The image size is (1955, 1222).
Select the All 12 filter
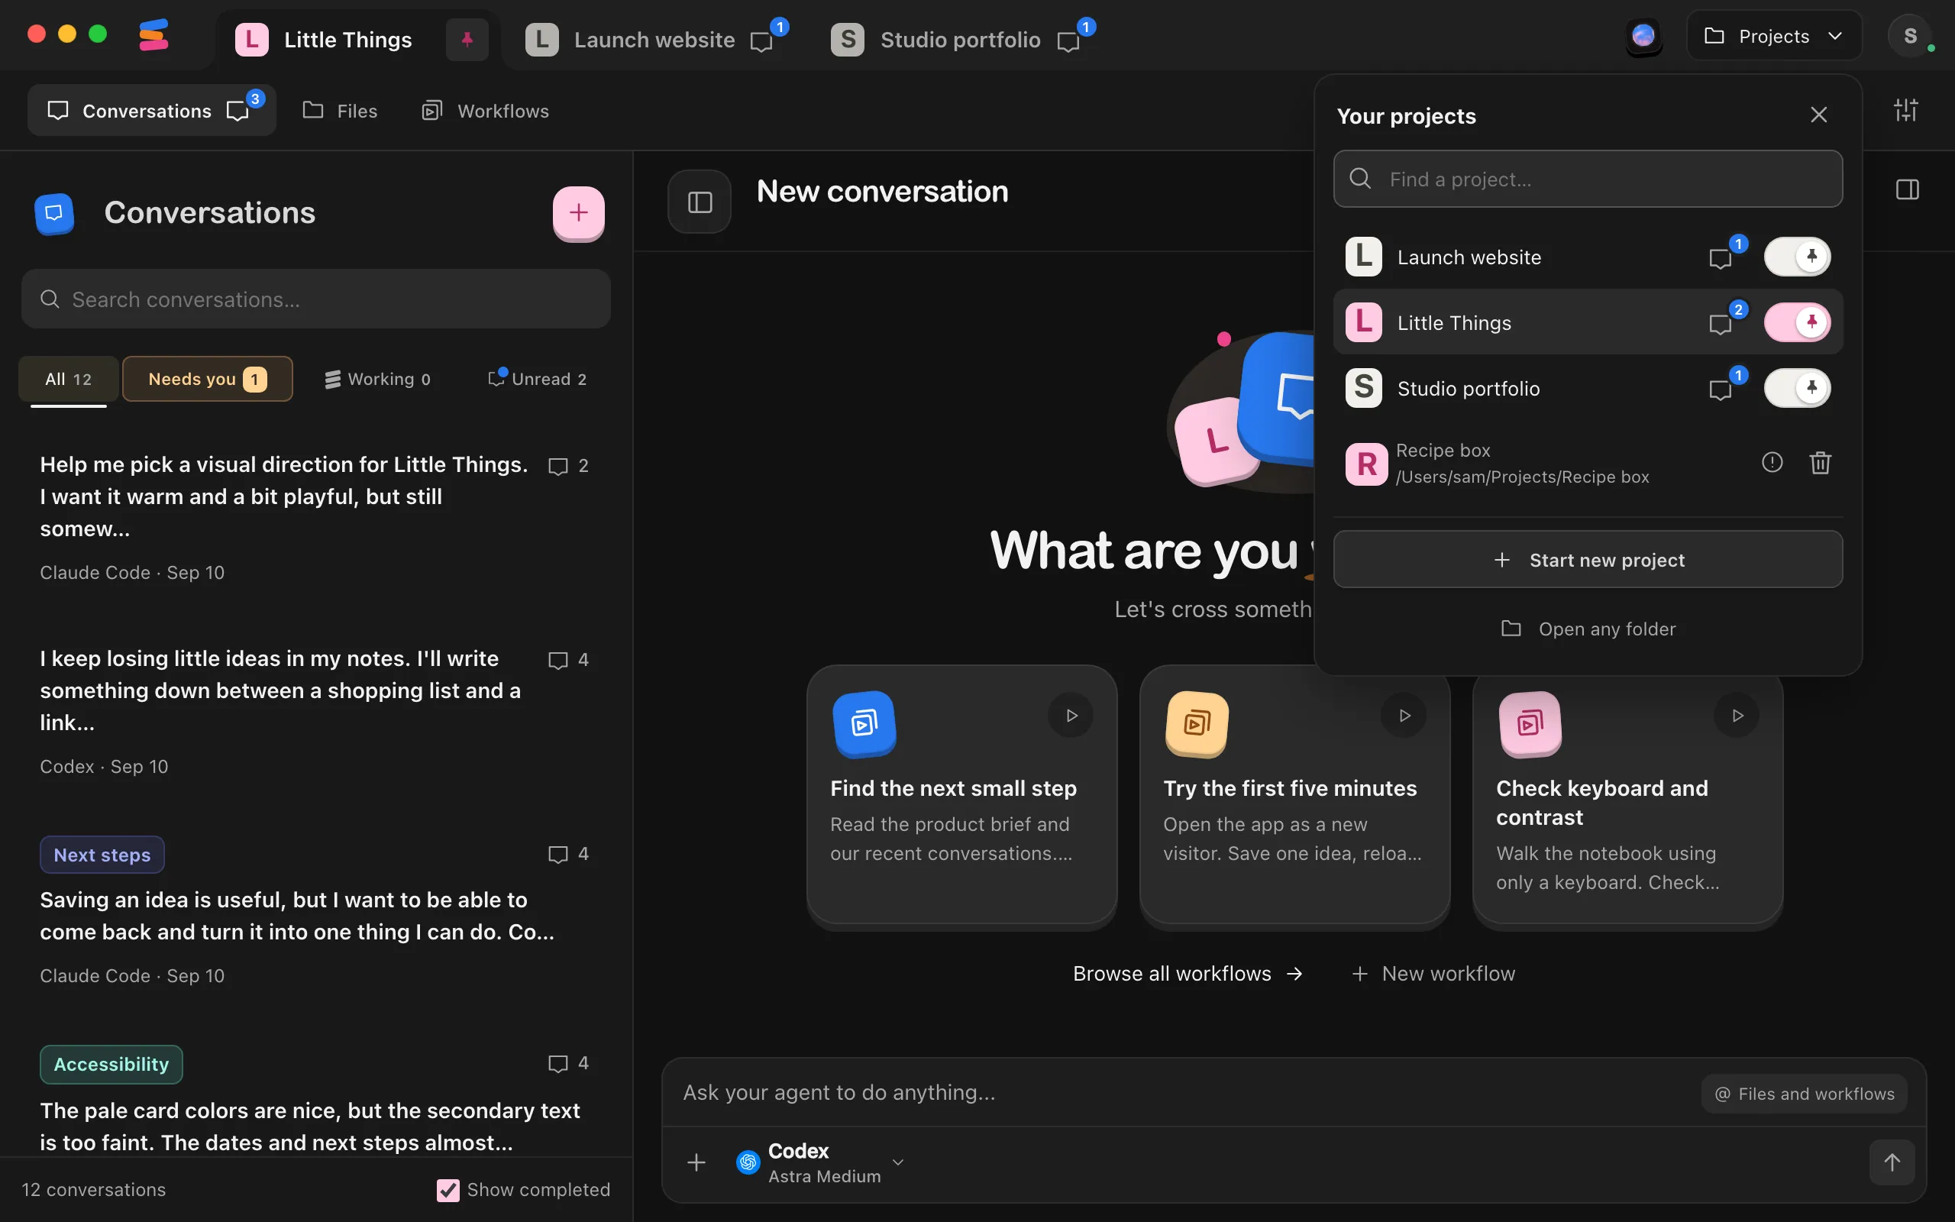point(69,379)
